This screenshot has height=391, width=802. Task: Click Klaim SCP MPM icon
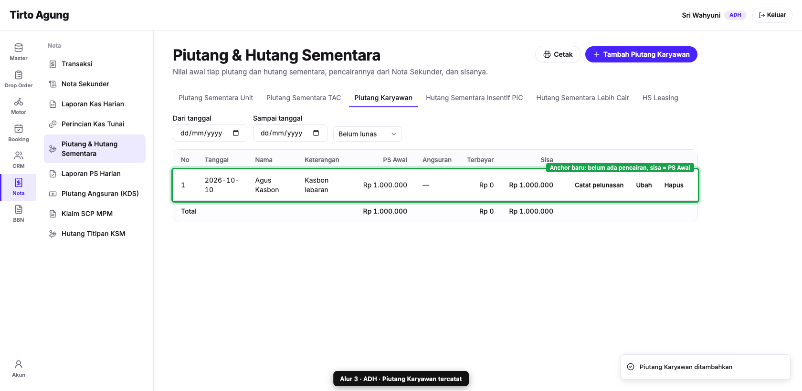click(x=53, y=214)
